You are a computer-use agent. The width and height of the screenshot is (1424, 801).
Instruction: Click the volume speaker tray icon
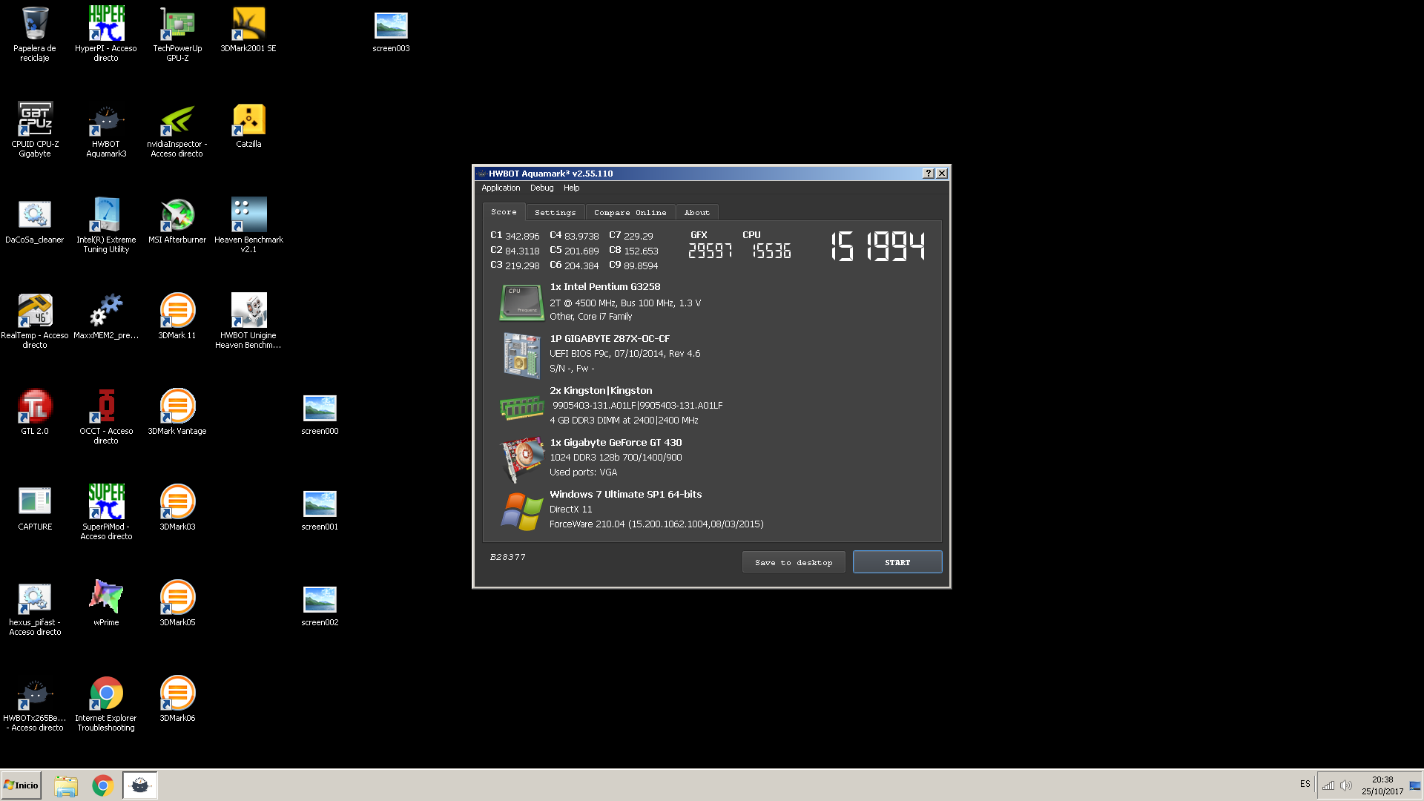point(1346,785)
